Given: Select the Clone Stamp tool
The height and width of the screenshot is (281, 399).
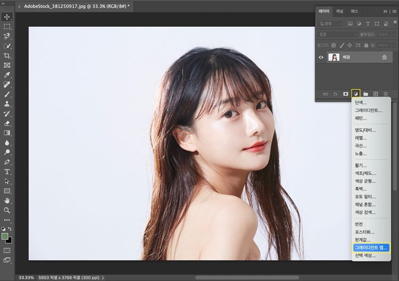Looking at the screenshot, I should point(7,104).
